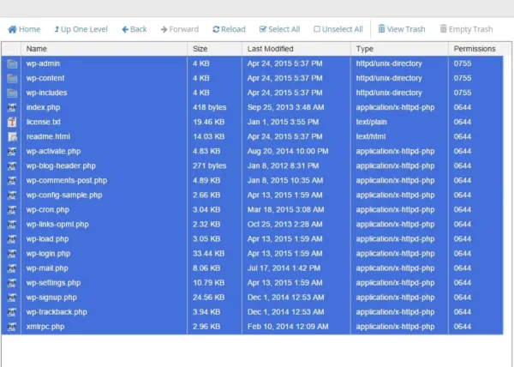Viewport: 514px width, 367px height.
Task: Click the xmlrpc.php file icon
Action: click(12, 327)
